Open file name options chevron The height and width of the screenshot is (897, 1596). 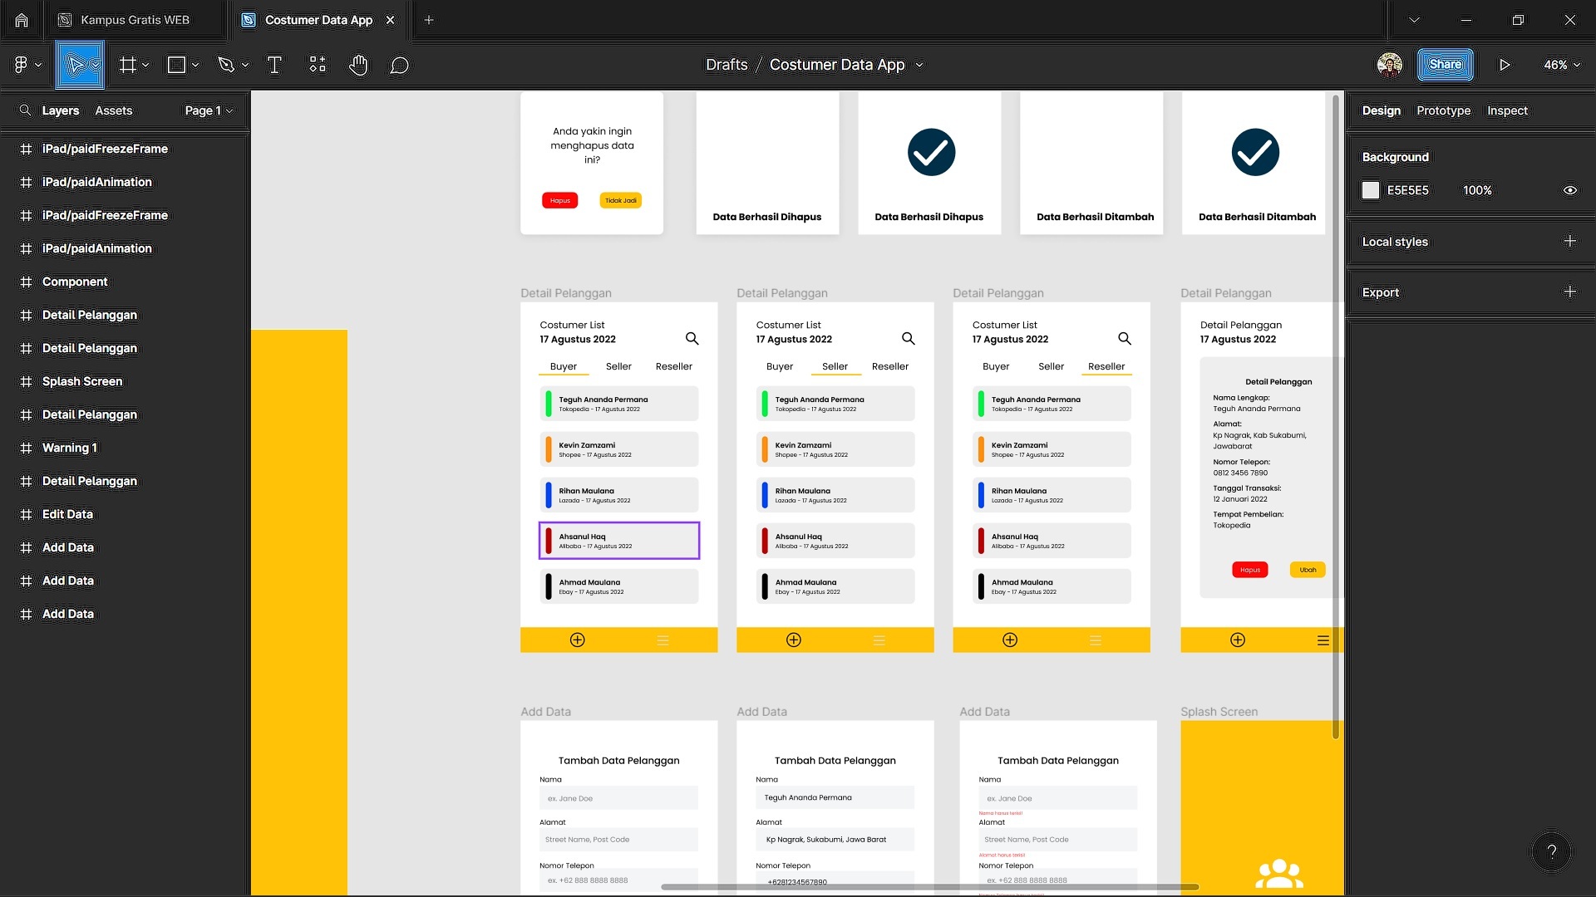(x=919, y=65)
